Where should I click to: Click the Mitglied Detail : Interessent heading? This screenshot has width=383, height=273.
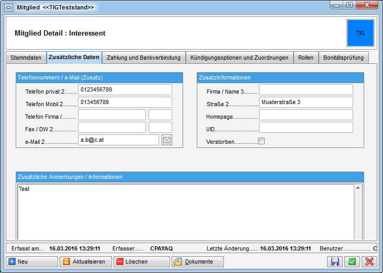(60, 33)
